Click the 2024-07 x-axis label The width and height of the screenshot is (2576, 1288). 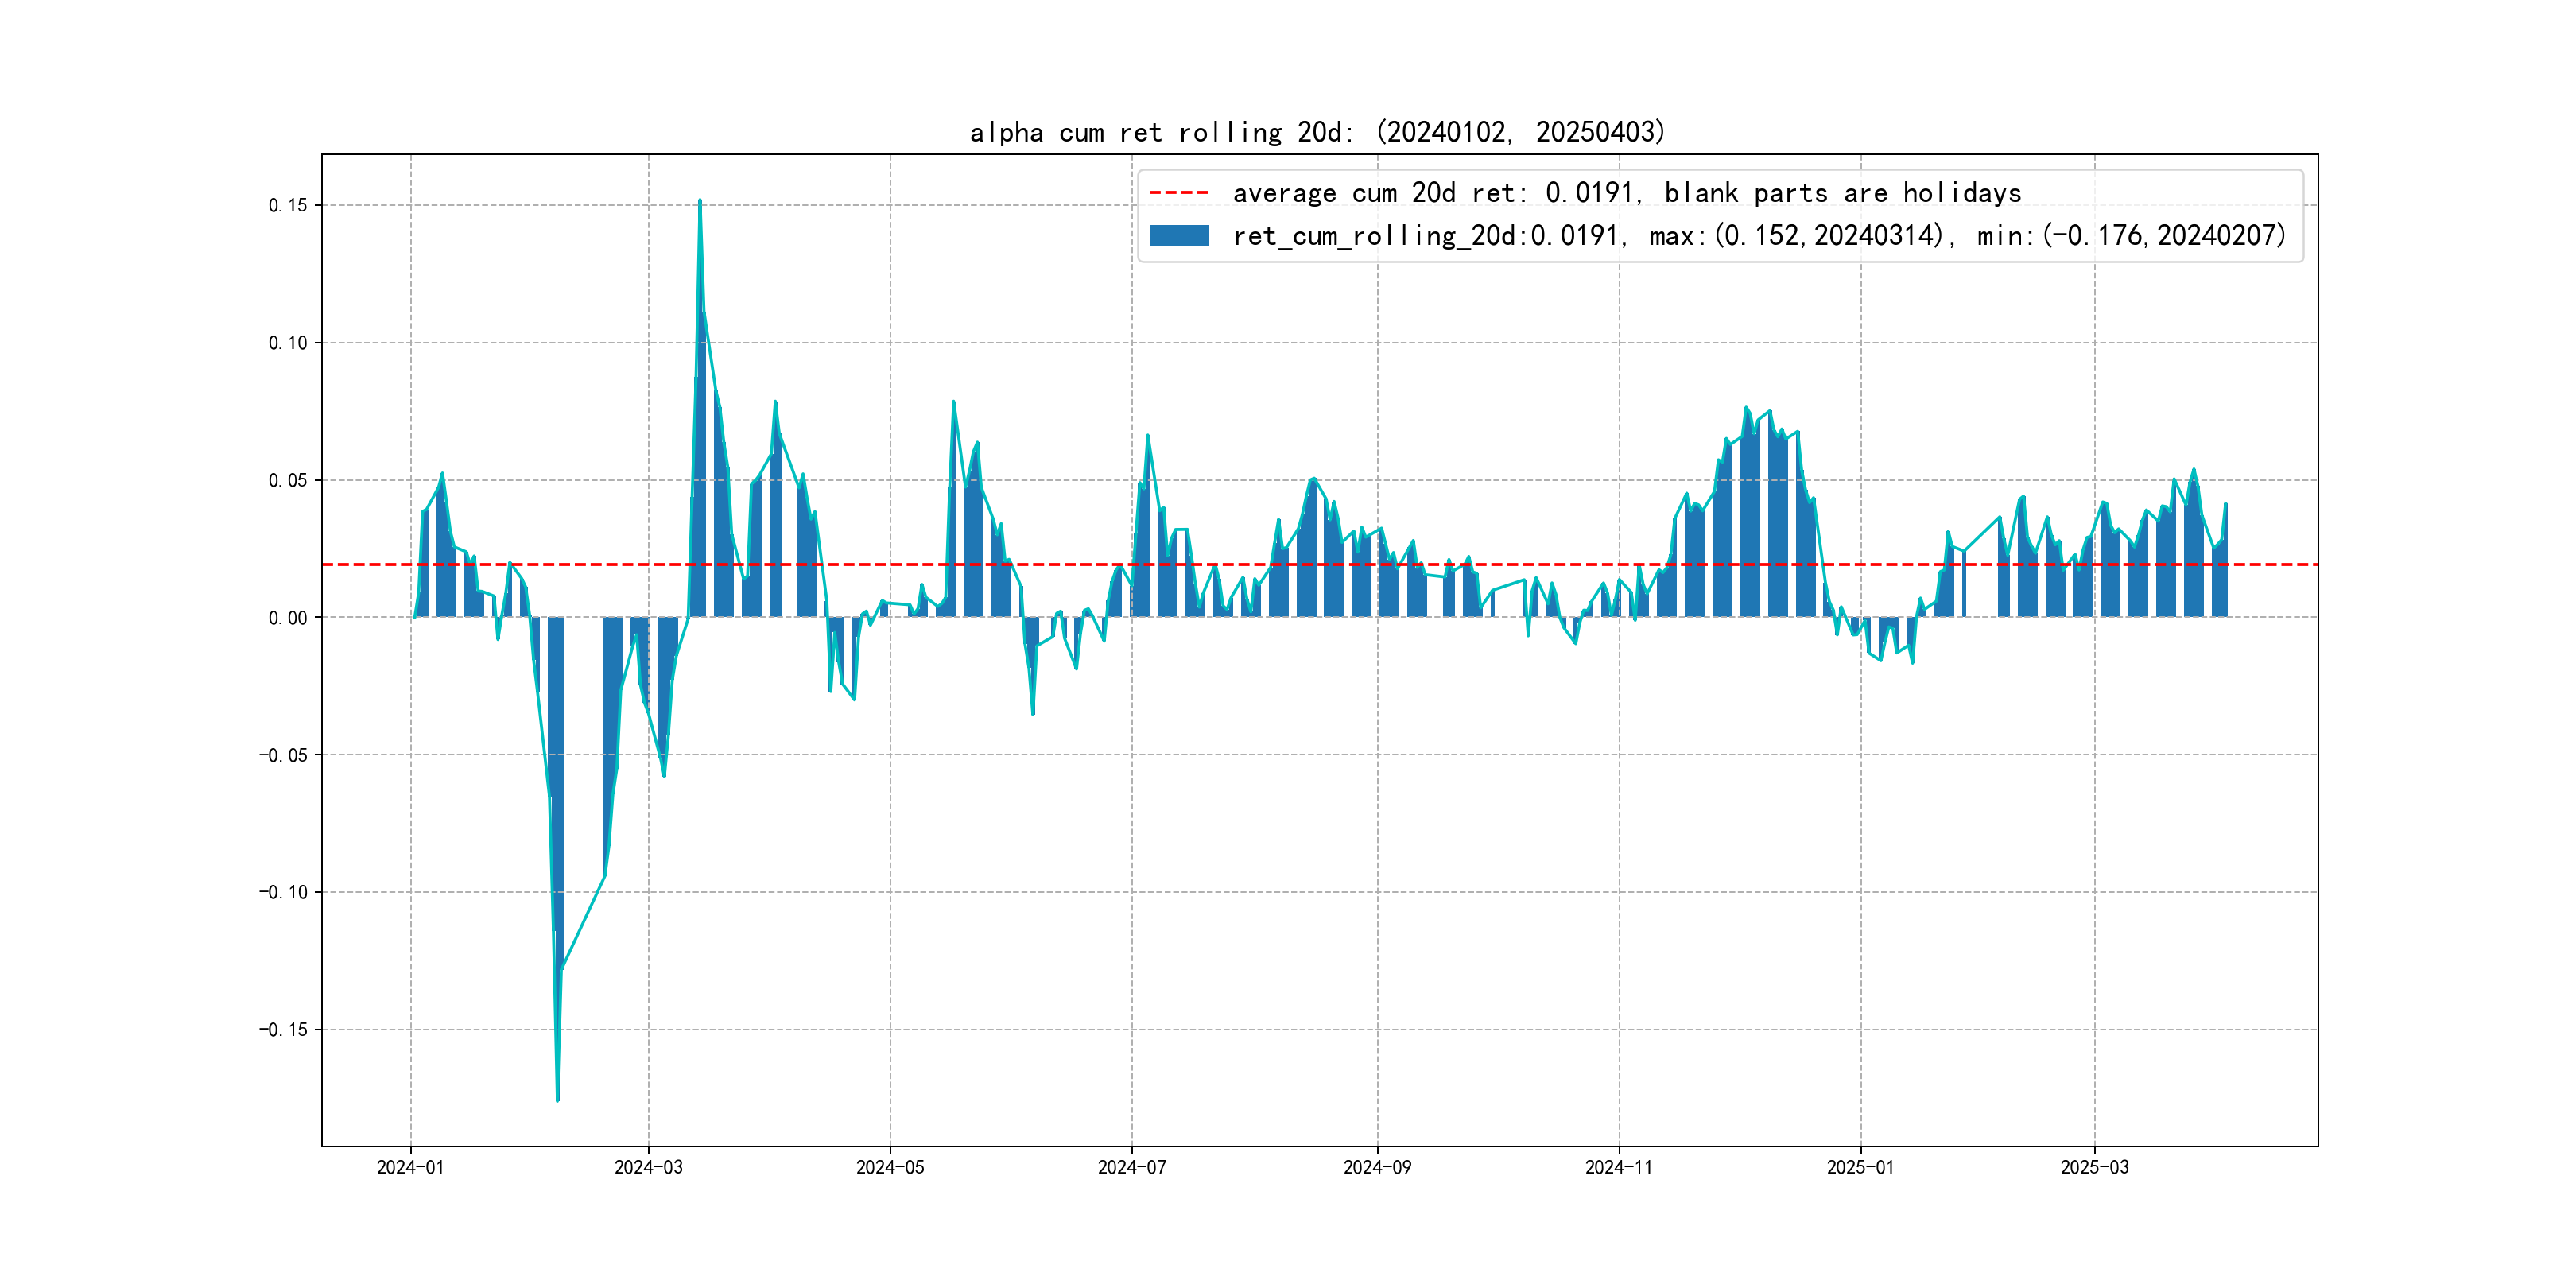1132,1167
